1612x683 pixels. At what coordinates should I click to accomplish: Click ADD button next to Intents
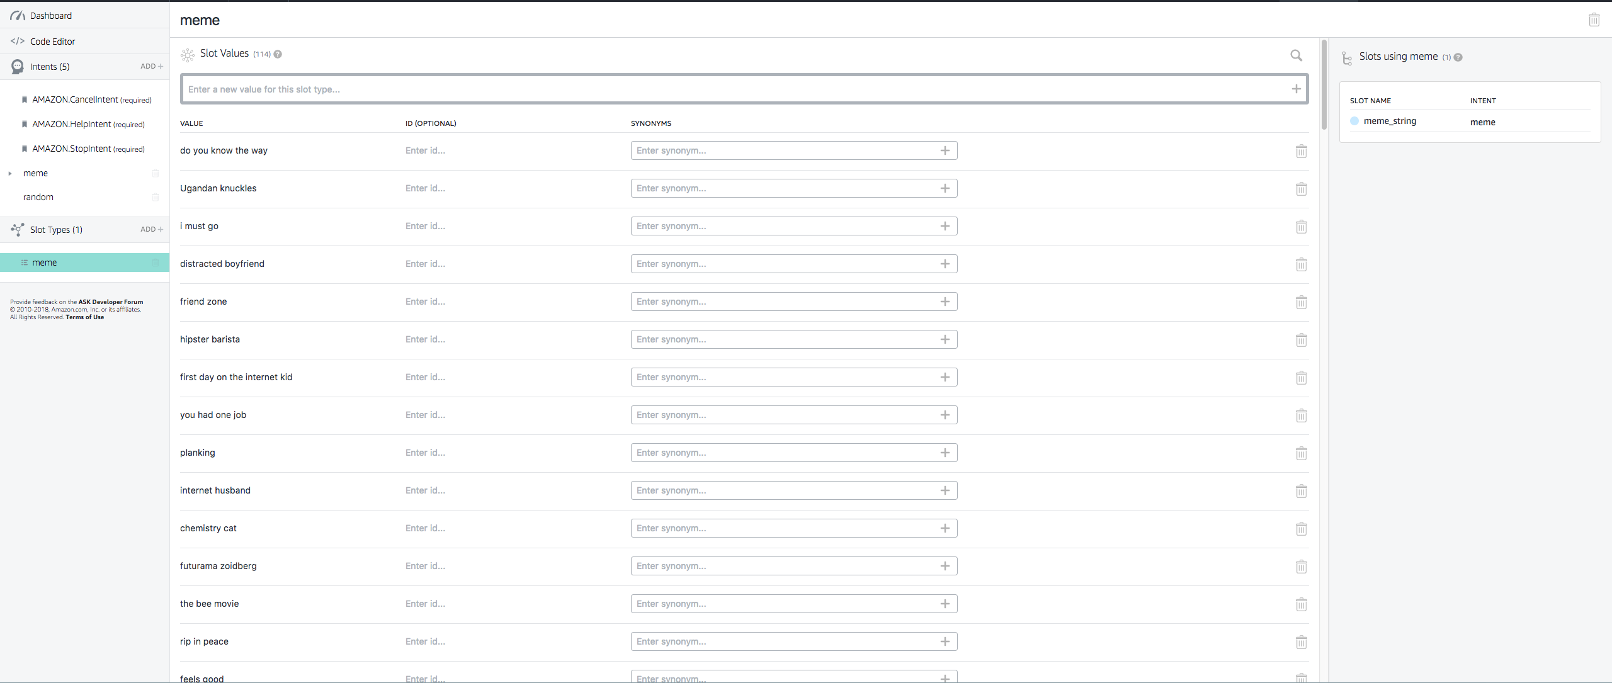pos(151,66)
